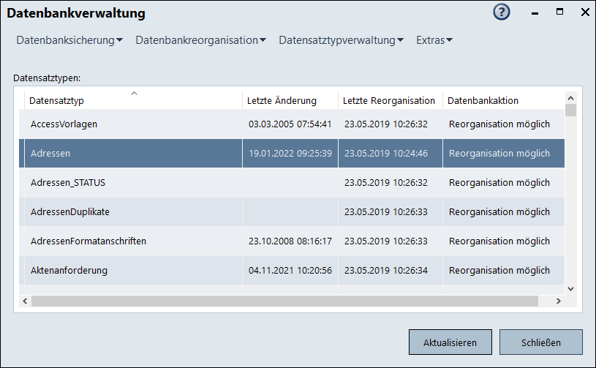Open the Datenbanksicherung dropdown menu
The width and height of the screenshot is (596, 368).
tap(69, 40)
